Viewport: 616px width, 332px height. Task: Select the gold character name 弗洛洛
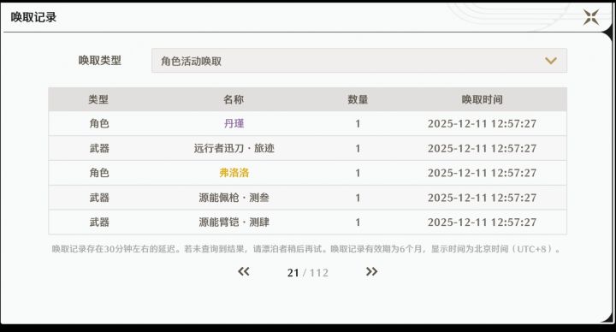click(x=234, y=173)
